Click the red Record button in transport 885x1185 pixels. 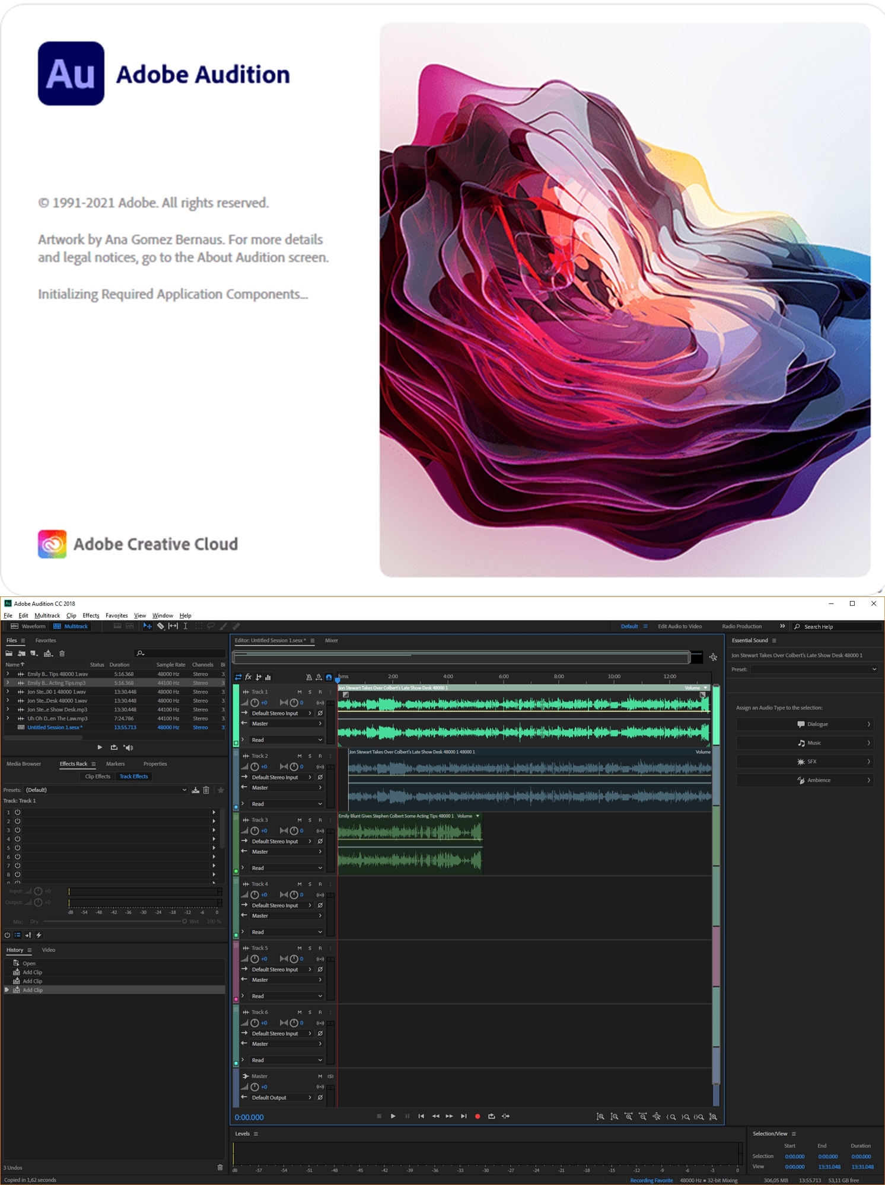click(477, 1116)
